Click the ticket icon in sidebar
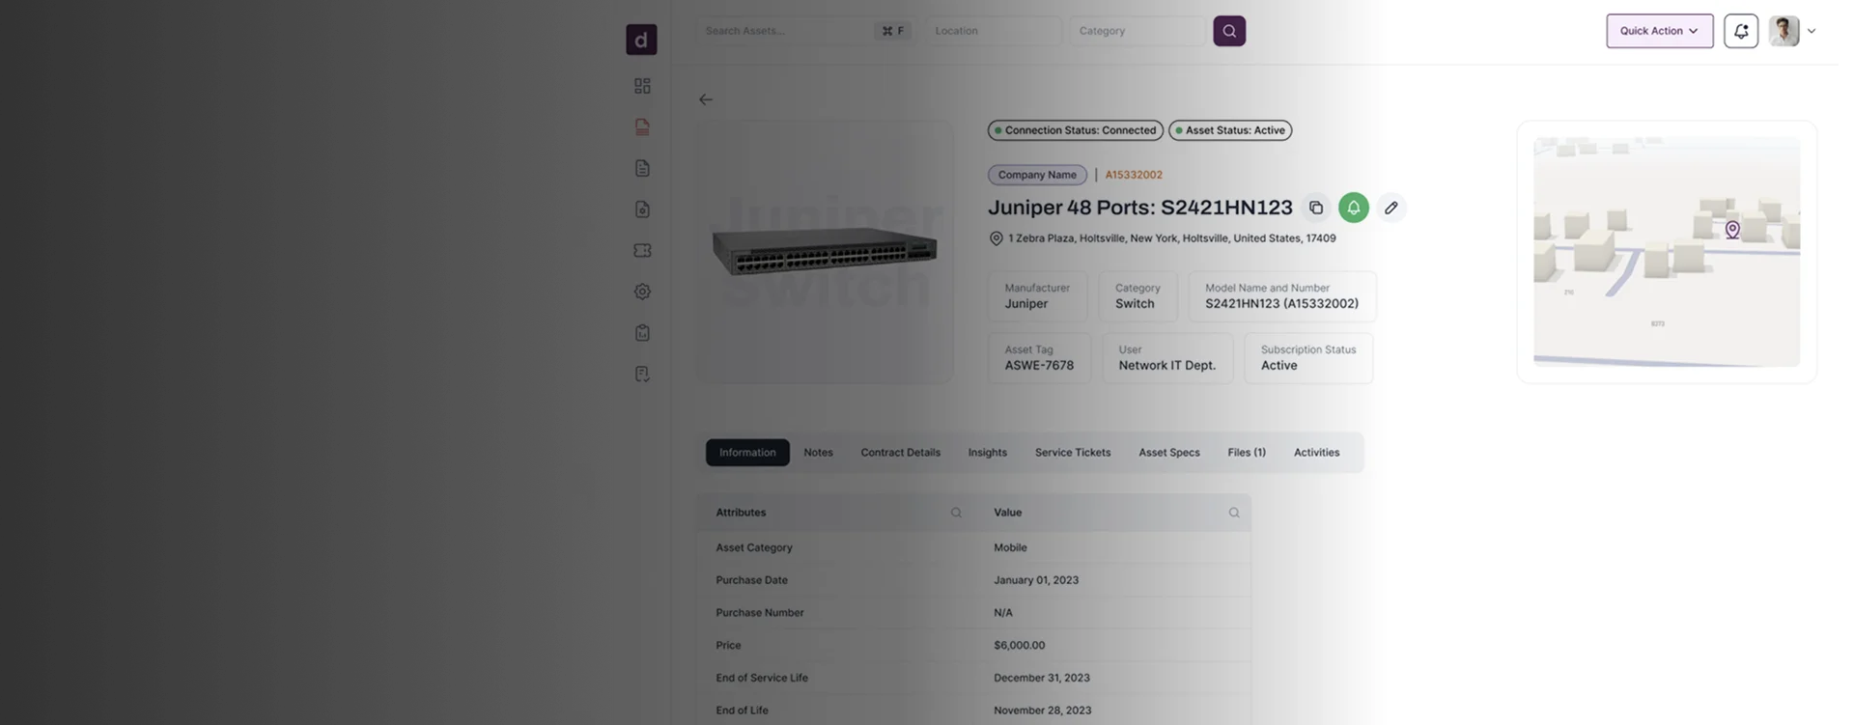This screenshot has height=725, width=1854. click(642, 250)
